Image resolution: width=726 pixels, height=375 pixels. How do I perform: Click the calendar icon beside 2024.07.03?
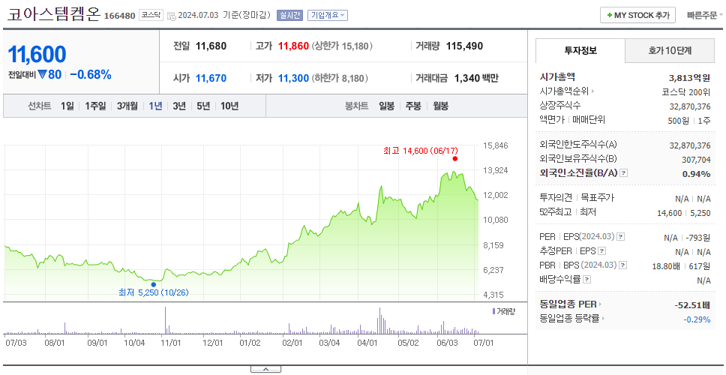(x=171, y=16)
